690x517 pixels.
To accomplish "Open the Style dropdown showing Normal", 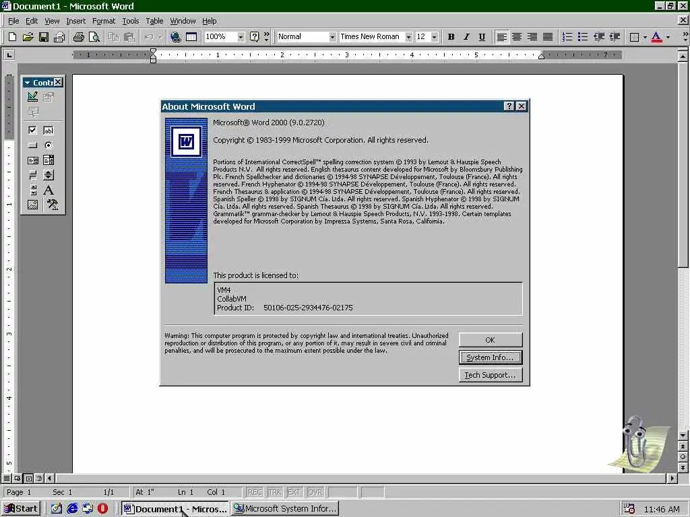I will tap(332, 37).
